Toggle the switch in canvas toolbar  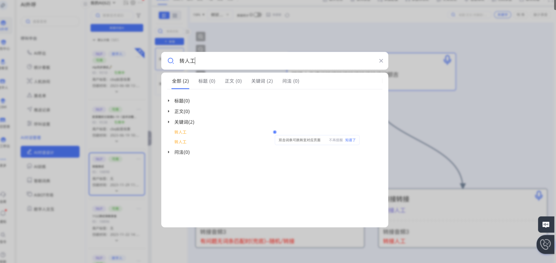[257, 15]
